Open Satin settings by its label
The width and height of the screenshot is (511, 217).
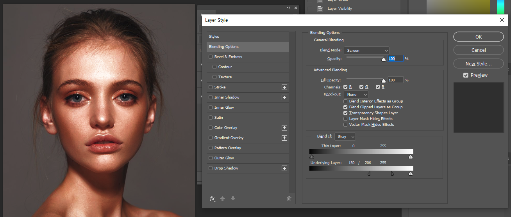point(219,118)
